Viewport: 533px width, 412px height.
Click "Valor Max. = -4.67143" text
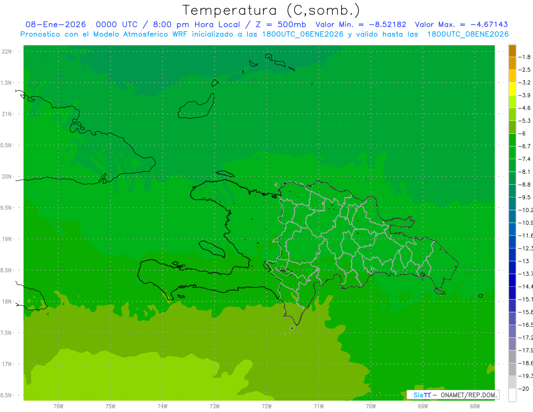[x=461, y=24]
